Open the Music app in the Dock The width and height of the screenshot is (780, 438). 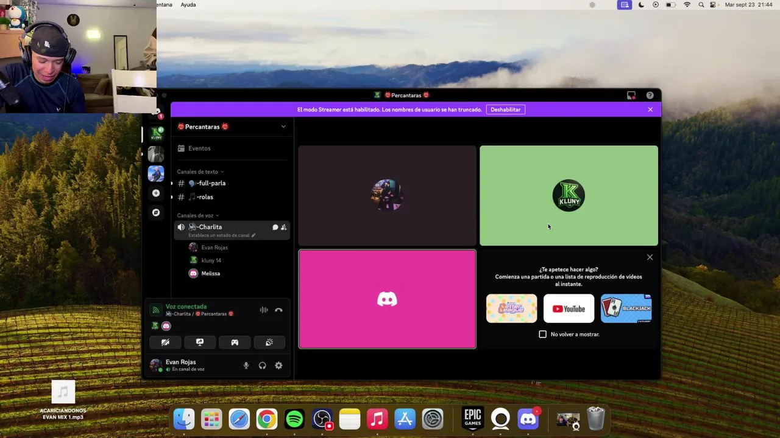377,419
